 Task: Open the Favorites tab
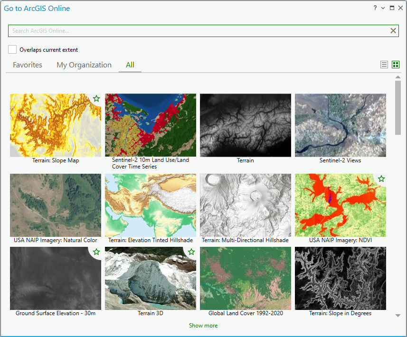click(x=28, y=65)
